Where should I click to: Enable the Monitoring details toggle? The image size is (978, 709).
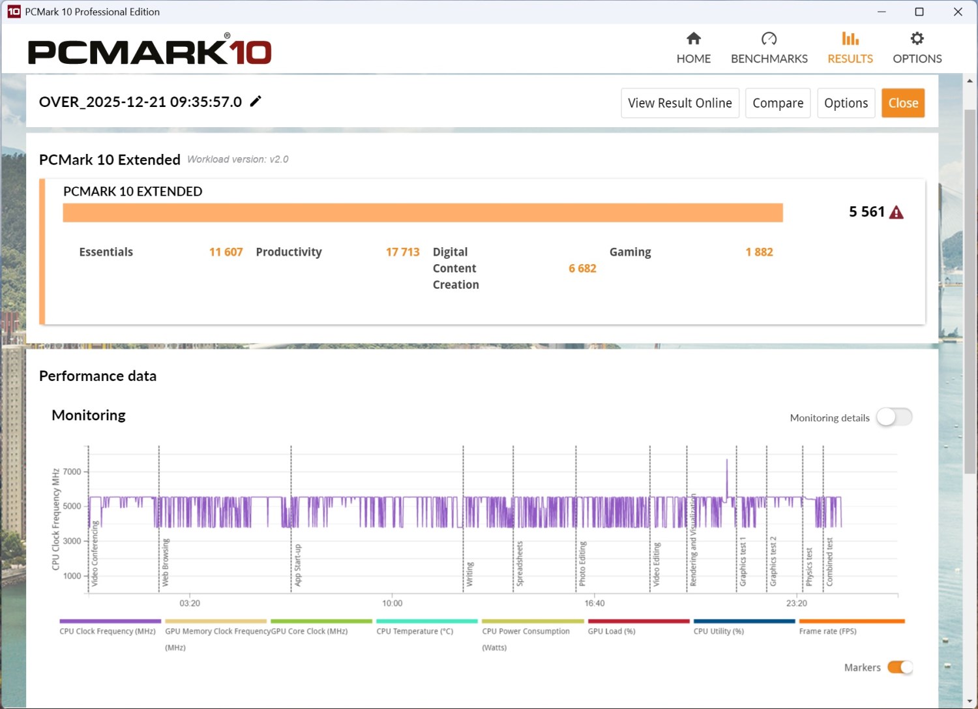894,417
